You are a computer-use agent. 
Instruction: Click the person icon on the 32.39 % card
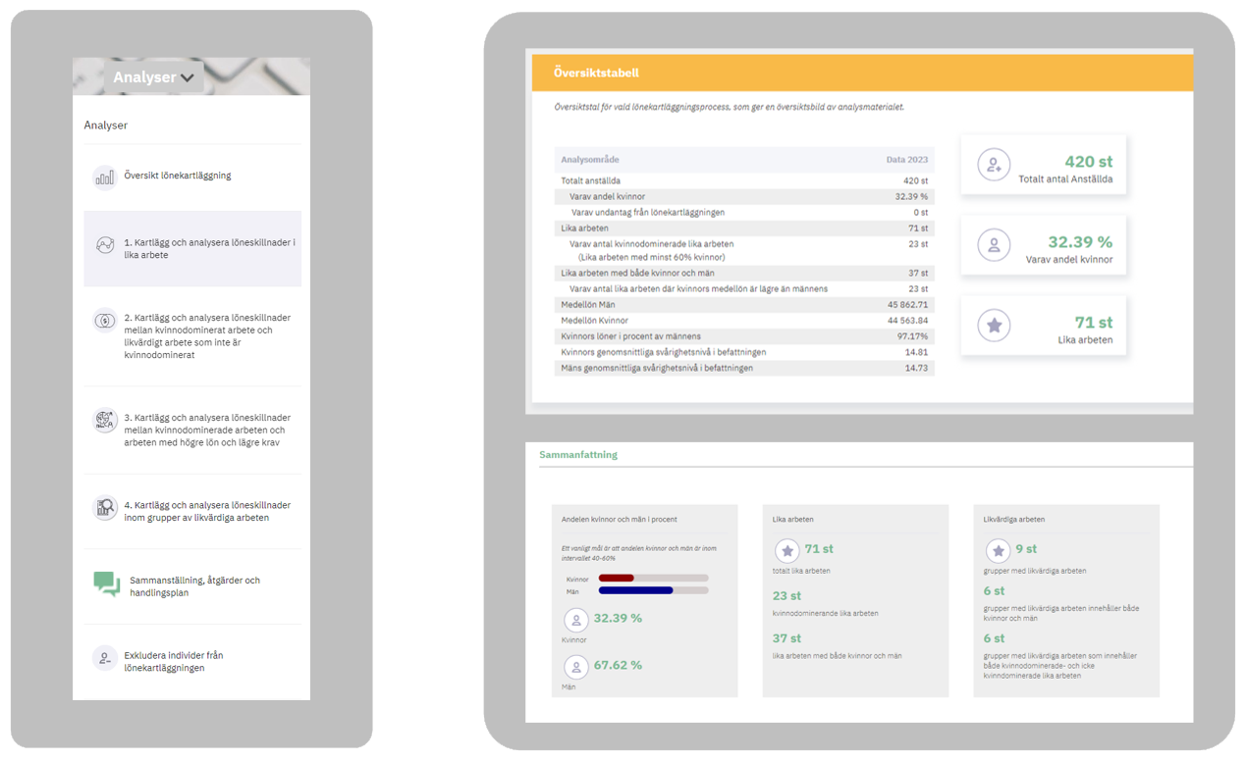pos(994,245)
